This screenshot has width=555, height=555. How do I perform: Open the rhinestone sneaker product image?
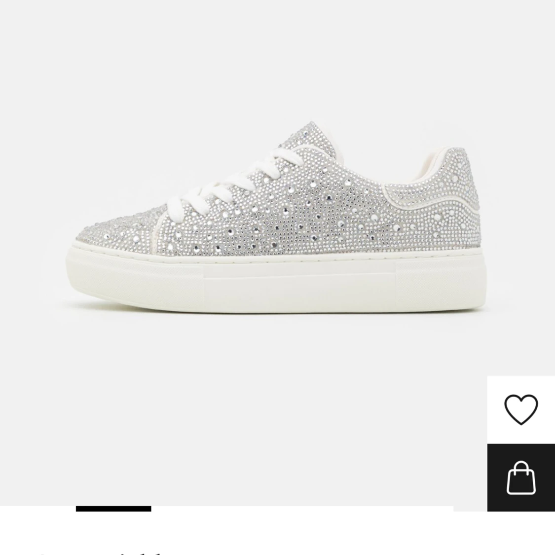coord(276,217)
